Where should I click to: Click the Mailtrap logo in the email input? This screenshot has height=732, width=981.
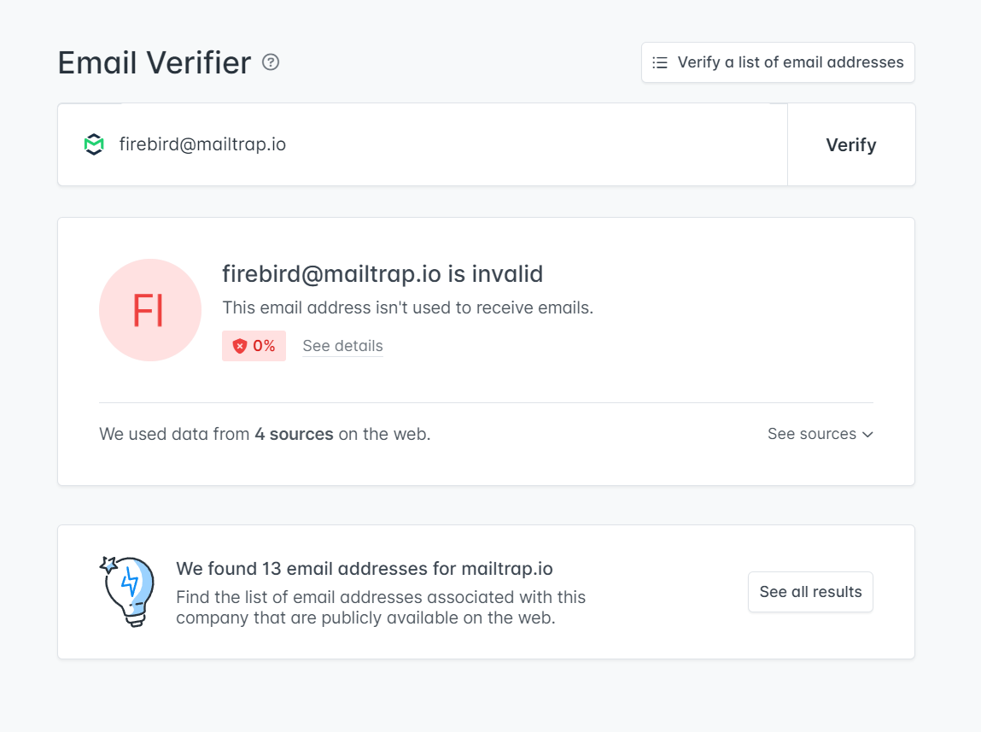(94, 144)
